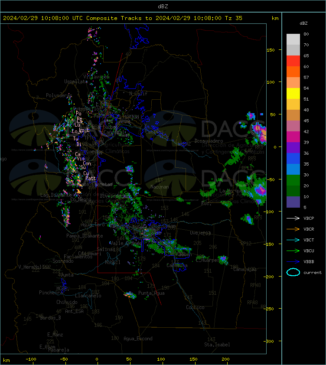Select the red 60–65 dBZ swatch
The height and width of the screenshot is (365, 326).
(293, 61)
